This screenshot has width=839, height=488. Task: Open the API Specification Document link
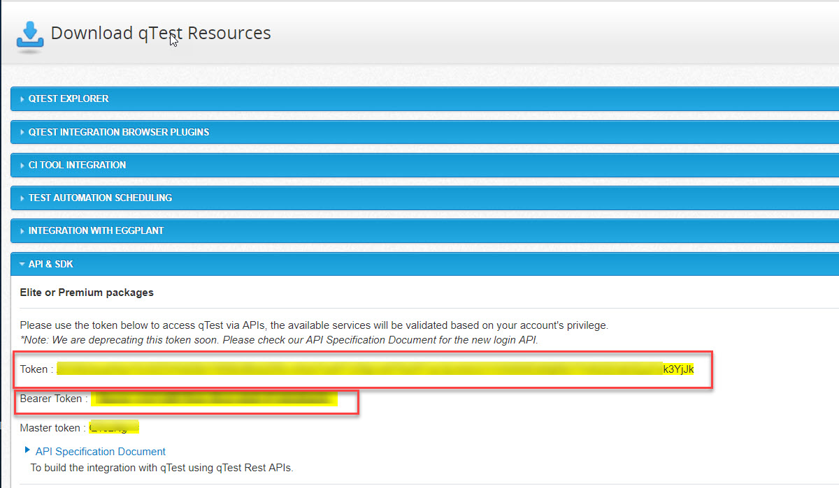[x=101, y=452]
